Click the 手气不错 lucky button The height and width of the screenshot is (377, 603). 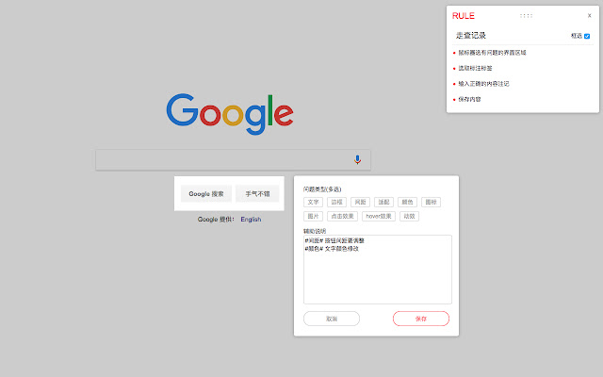[257, 194]
